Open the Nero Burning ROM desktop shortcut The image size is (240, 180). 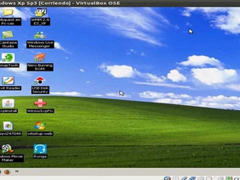[x=40, y=58]
